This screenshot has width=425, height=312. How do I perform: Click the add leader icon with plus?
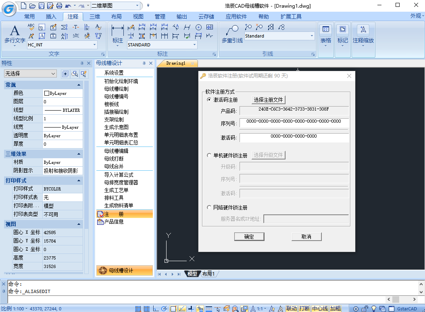point(248,27)
